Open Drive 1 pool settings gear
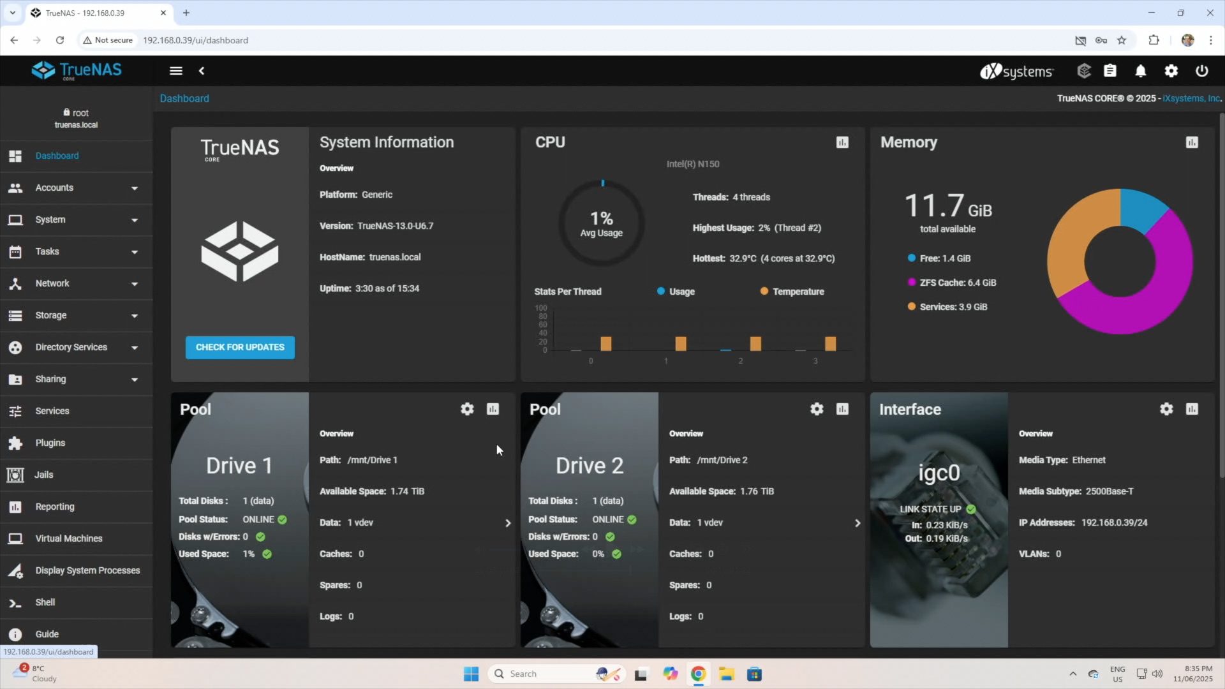 pos(467,409)
